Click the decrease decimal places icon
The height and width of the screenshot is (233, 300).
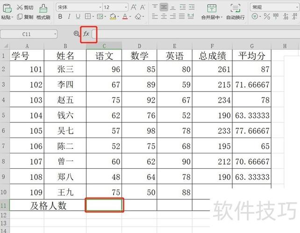pyautogui.click(x=295, y=16)
